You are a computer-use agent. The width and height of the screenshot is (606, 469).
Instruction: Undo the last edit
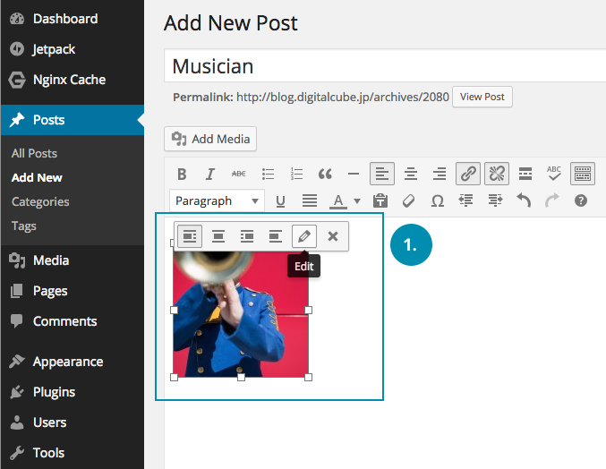[x=524, y=200]
